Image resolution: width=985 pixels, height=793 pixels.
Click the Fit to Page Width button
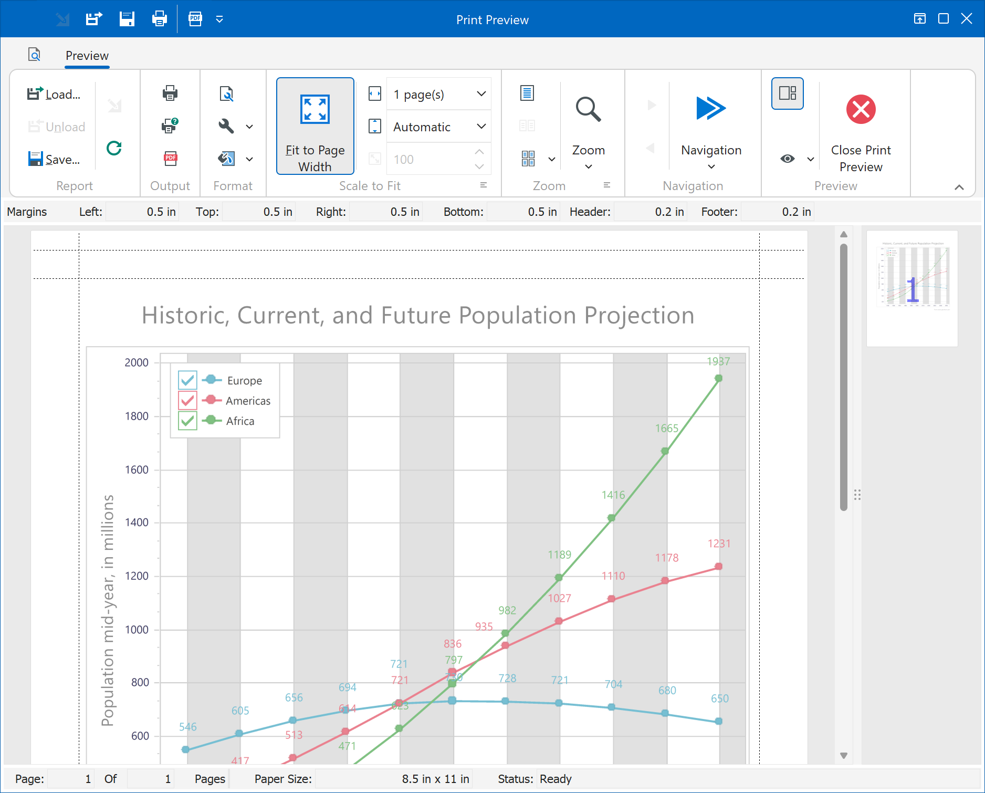(x=315, y=126)
